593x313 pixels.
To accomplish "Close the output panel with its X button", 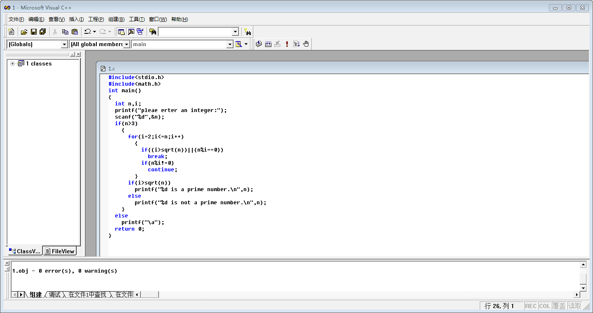I will (7, 264).
